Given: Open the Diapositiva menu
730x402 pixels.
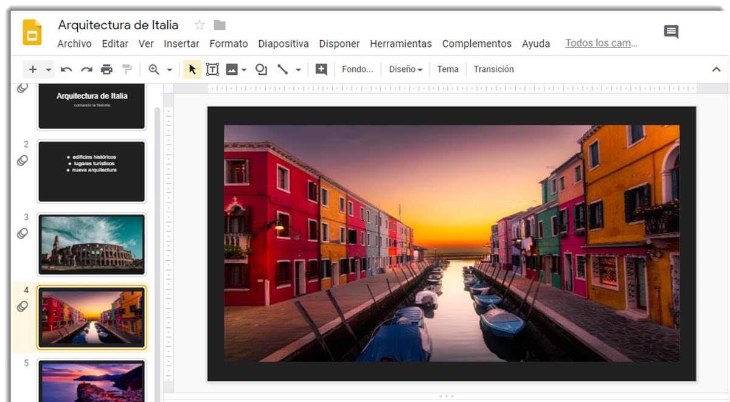Looking at the screenshot, I should tap(283, 44).
